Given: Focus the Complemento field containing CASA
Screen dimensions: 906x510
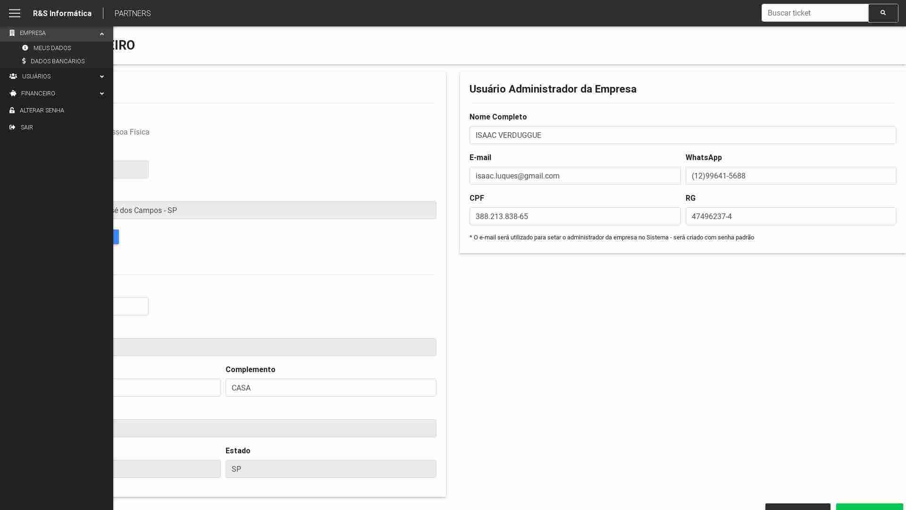Looking at the screenshot, I should [x=330, y=388].
